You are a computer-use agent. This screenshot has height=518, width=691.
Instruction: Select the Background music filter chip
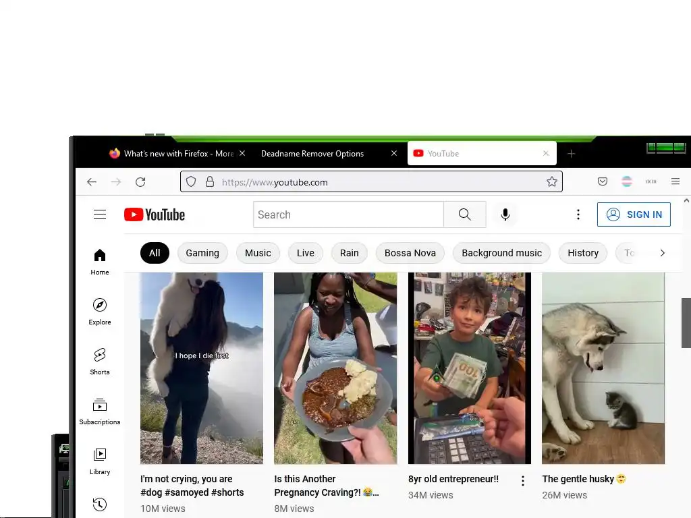[501, 253]
